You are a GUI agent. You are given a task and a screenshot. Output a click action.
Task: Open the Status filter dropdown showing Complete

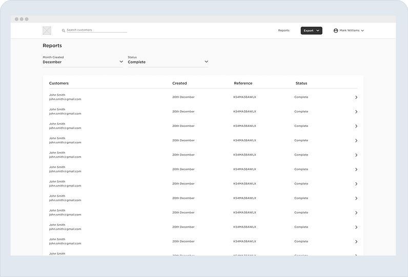(x=168, y=61)
